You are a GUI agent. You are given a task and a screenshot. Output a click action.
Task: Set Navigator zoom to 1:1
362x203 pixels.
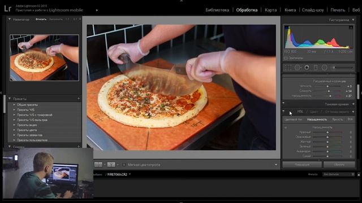[x=67, y=19]
